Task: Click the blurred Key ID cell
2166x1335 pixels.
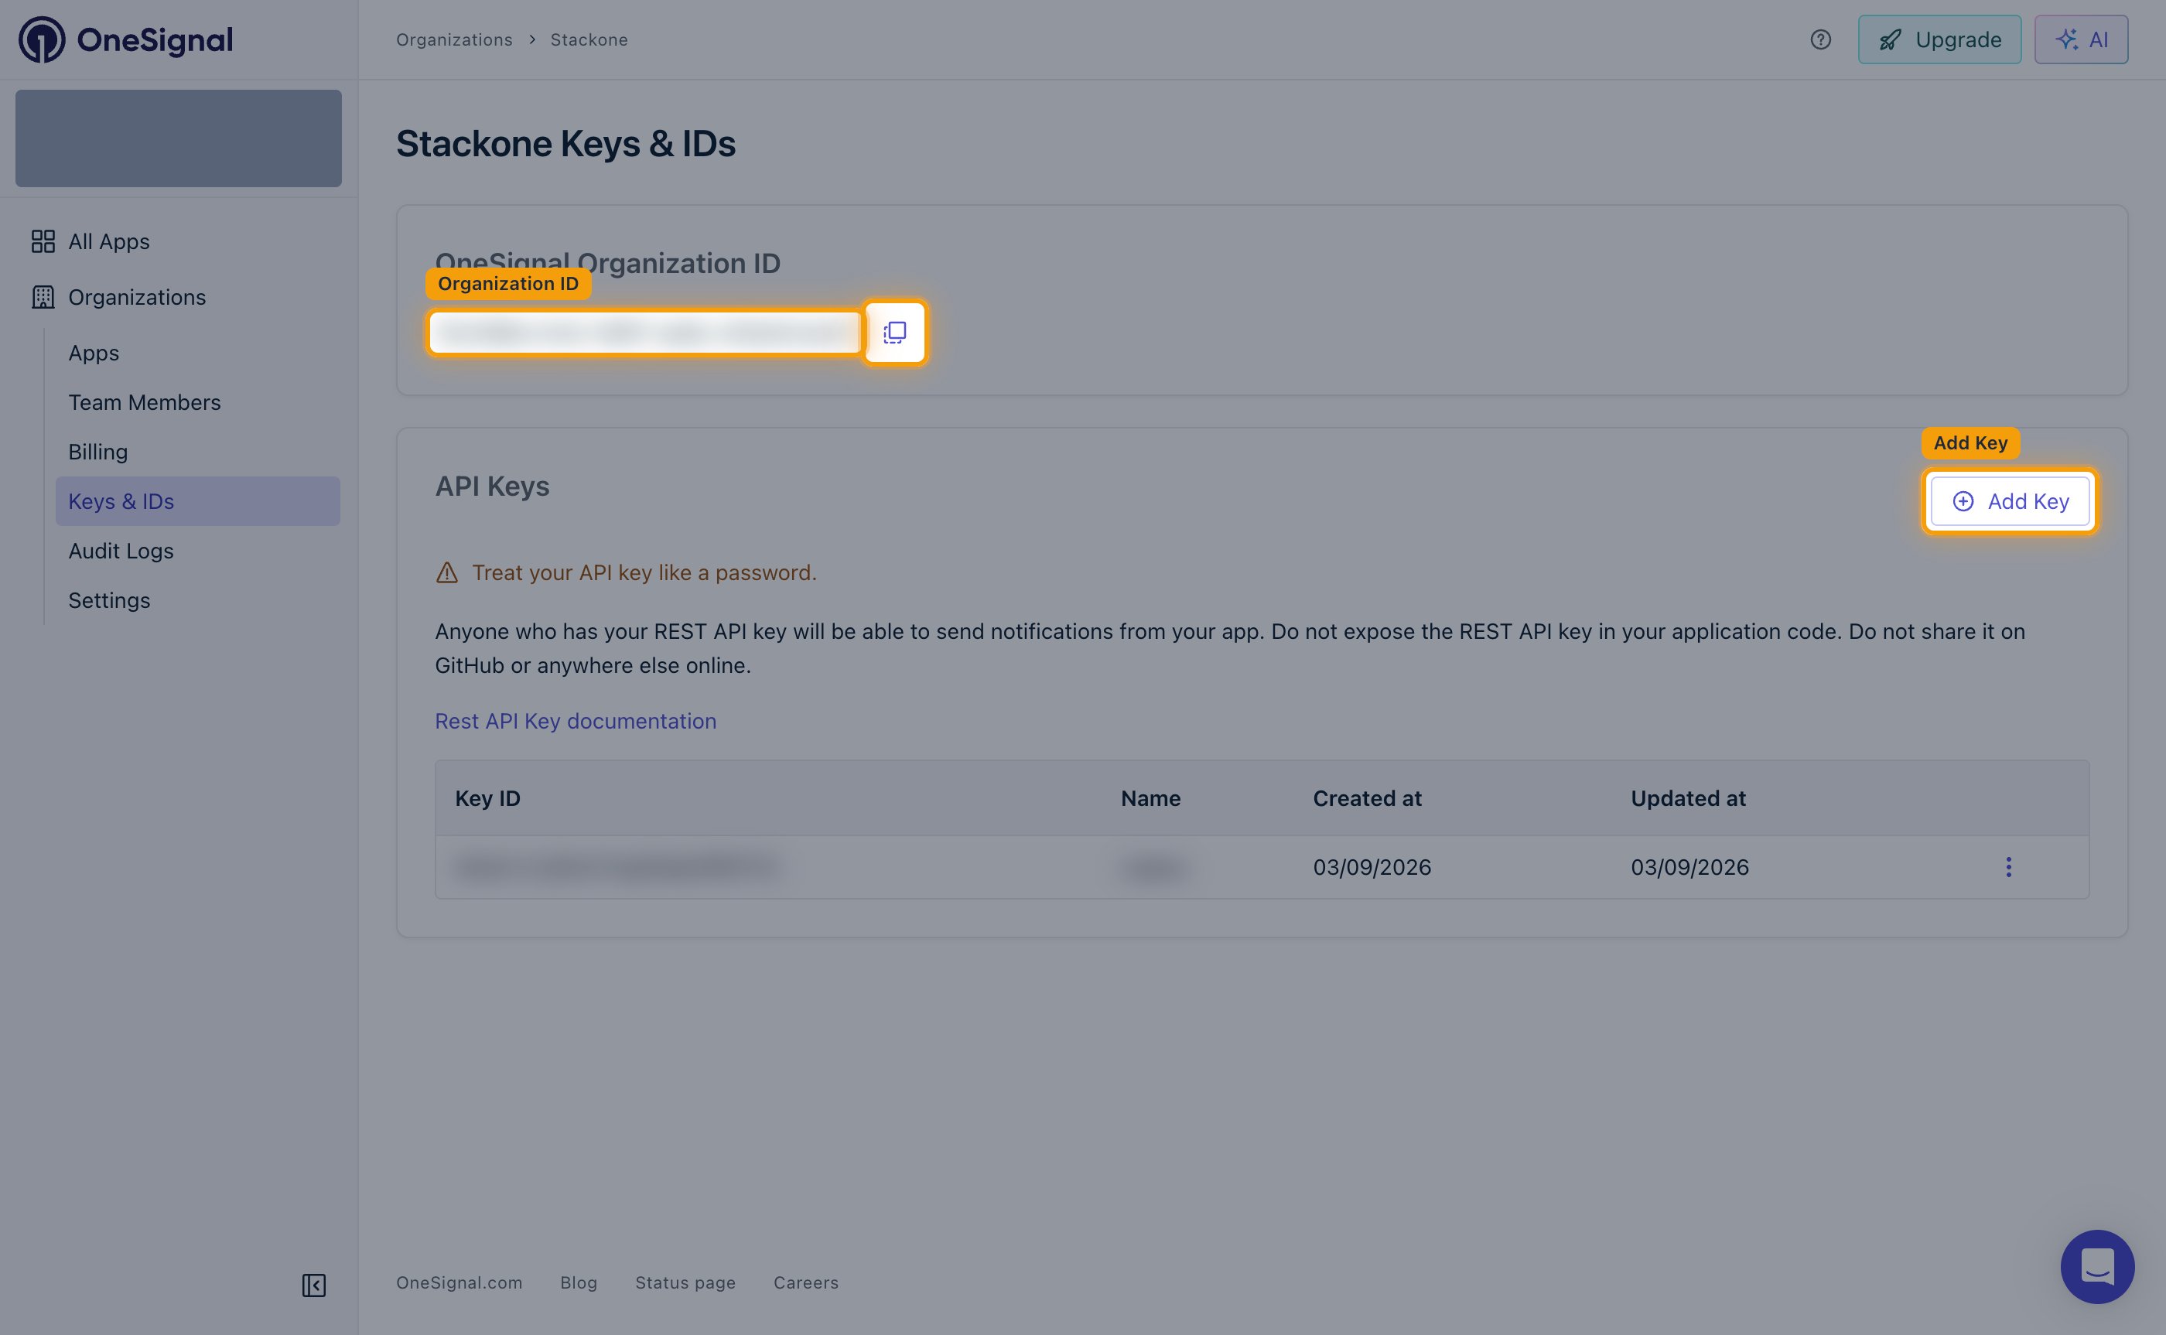Action: click(x=618, y=867)
